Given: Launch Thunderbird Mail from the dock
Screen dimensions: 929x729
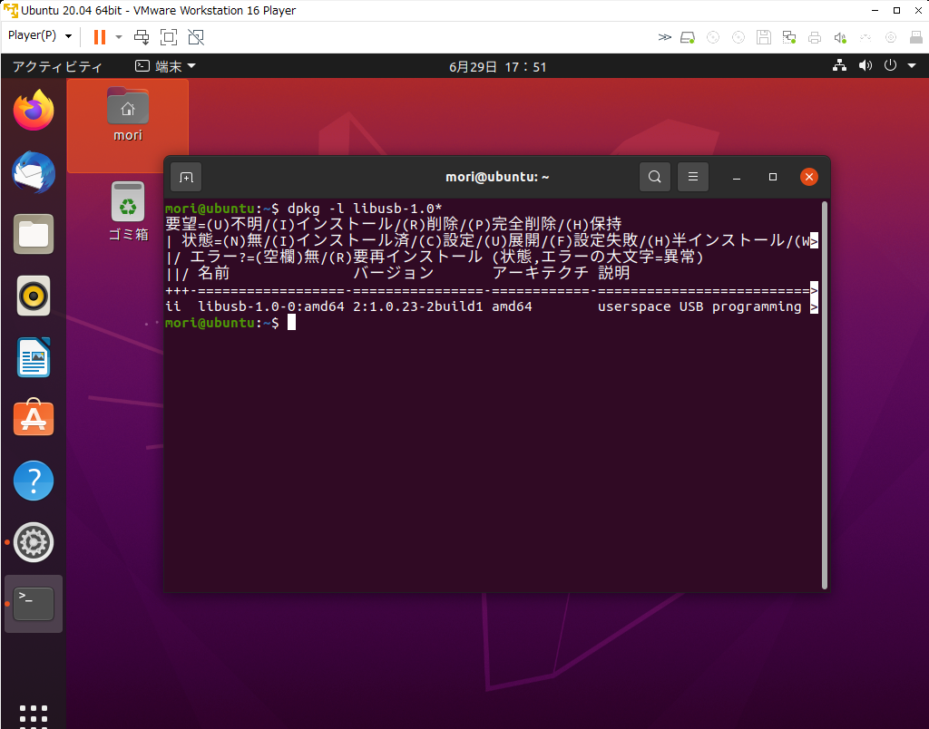Looking at the screenshot, I should (x=34, y=172).
